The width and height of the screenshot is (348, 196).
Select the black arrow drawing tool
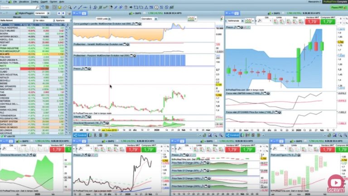[x=131, y=7]
